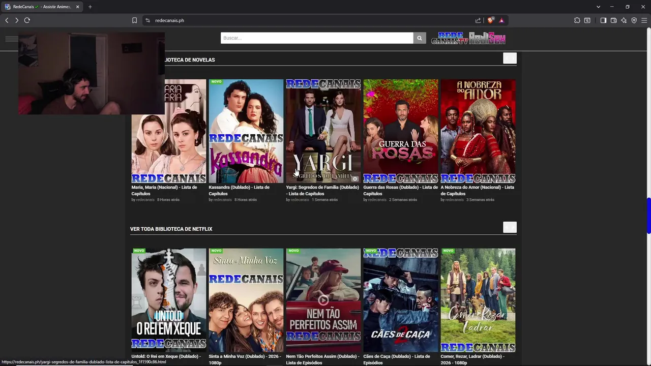This screenshot has width=651, height=366.
Task: Open title link Maria, Maria (Nacional) - Lista de Capítulos
Action: coord(164,190)
